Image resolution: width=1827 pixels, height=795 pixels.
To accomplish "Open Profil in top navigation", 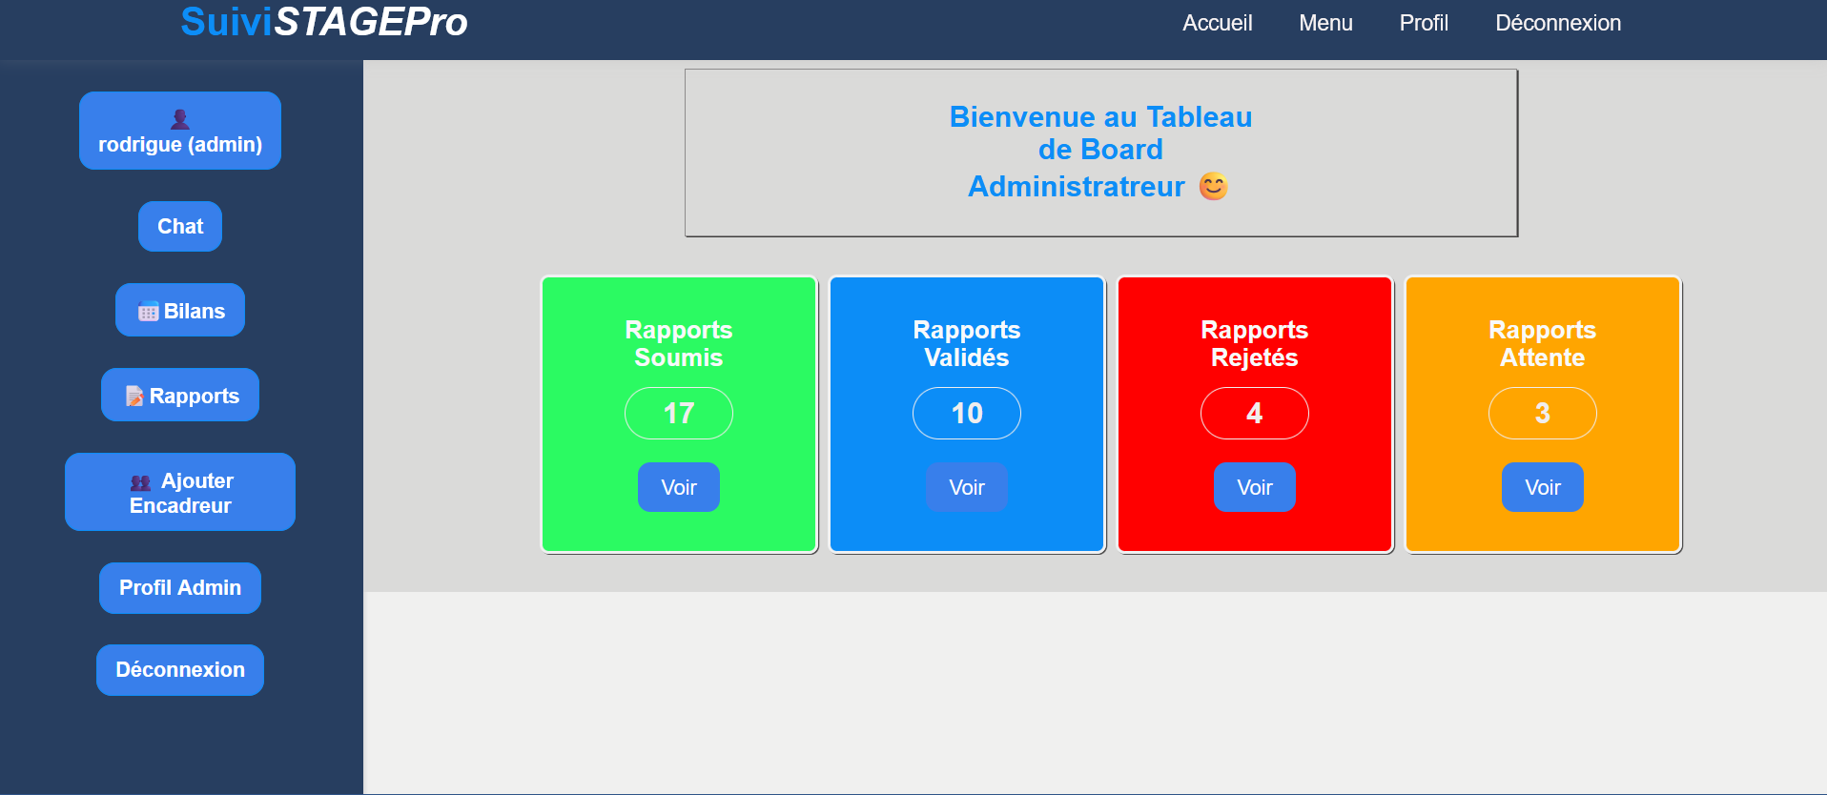I will coord(1424,23).
